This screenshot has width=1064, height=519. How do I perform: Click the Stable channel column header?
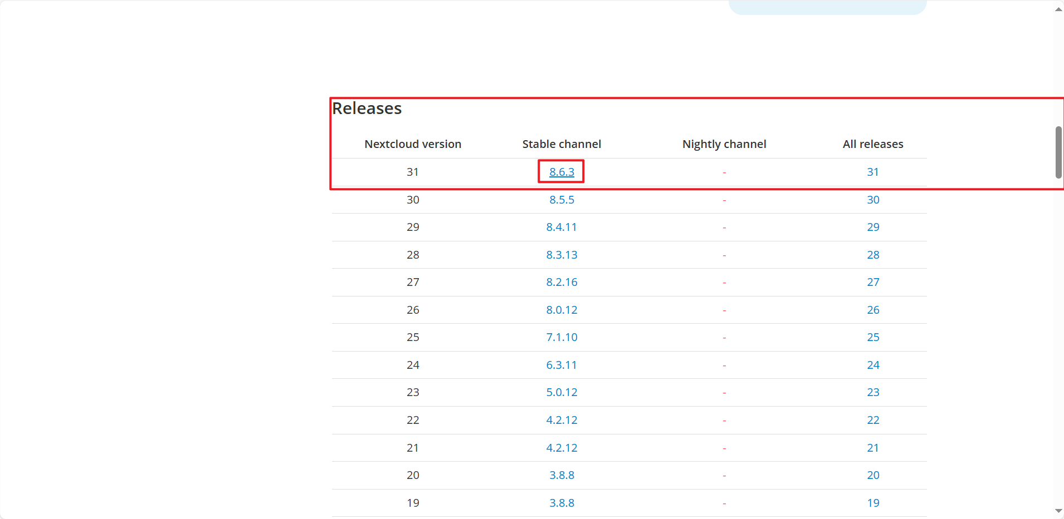[562, 144]
